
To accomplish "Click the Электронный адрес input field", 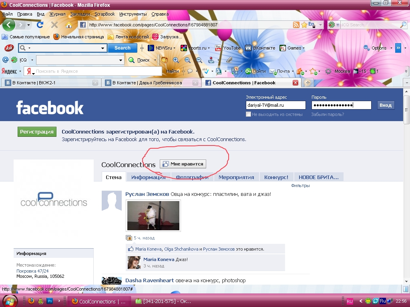I will tap(275, 105).
